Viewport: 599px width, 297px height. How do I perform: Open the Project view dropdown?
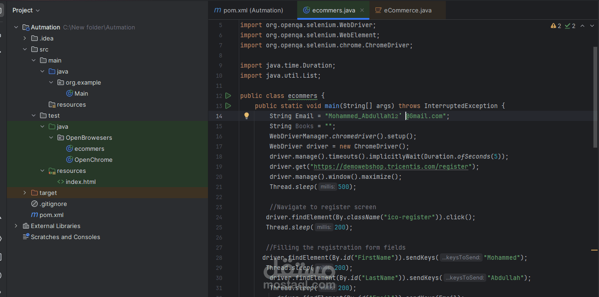(x=26, y=10)
